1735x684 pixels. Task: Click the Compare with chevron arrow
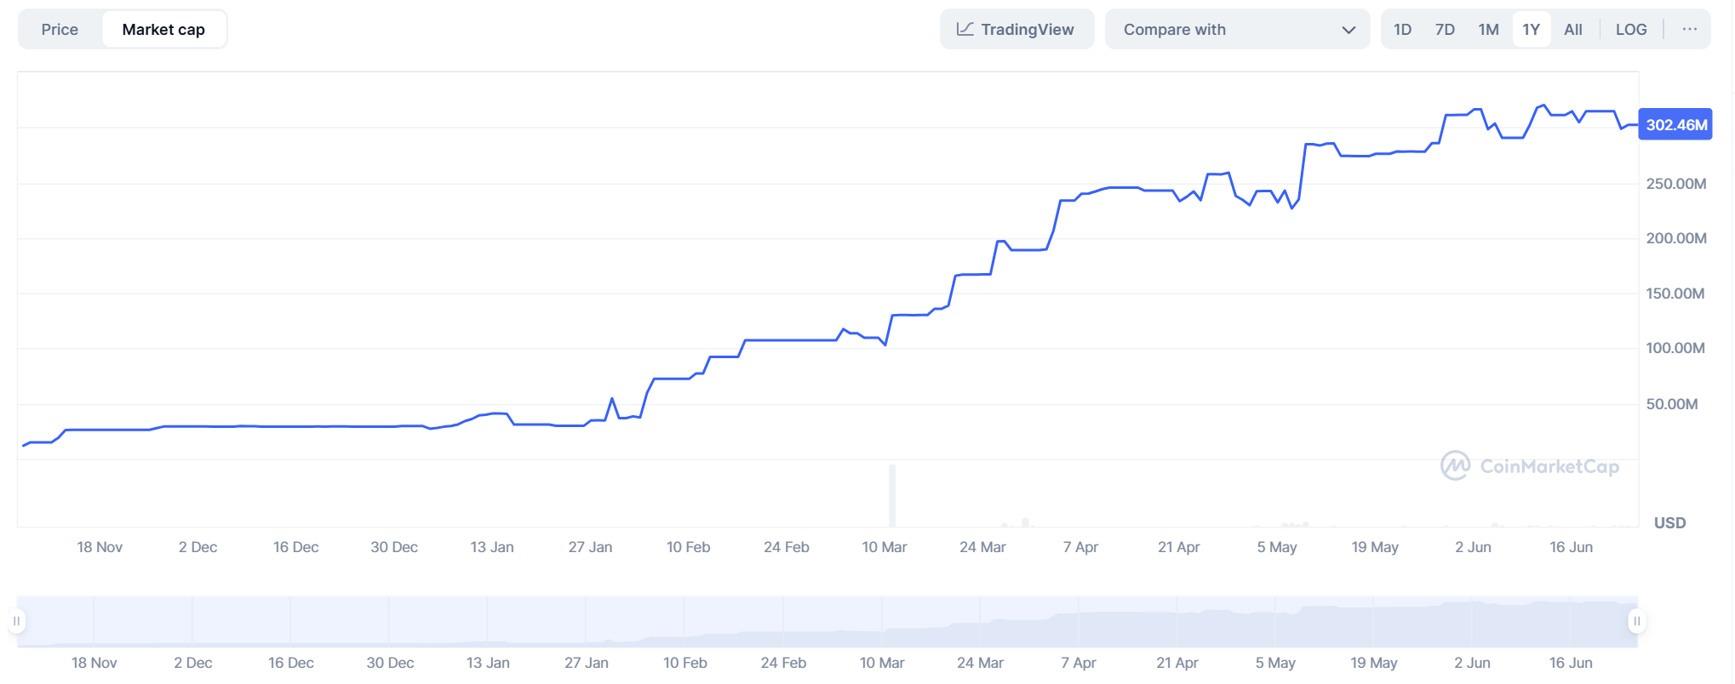pos(1348,30)
